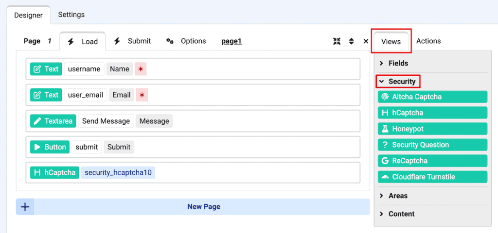Image resolution: width=498 pixels, height=233 pixels.
Task: Click the Honeypot flask icon
Action: point(385,129)
